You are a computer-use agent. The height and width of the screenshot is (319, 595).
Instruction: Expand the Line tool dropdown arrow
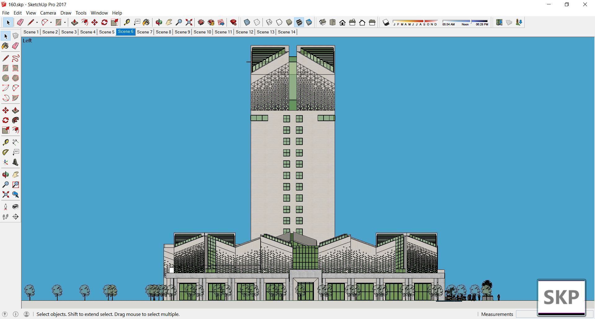[37, 22]
